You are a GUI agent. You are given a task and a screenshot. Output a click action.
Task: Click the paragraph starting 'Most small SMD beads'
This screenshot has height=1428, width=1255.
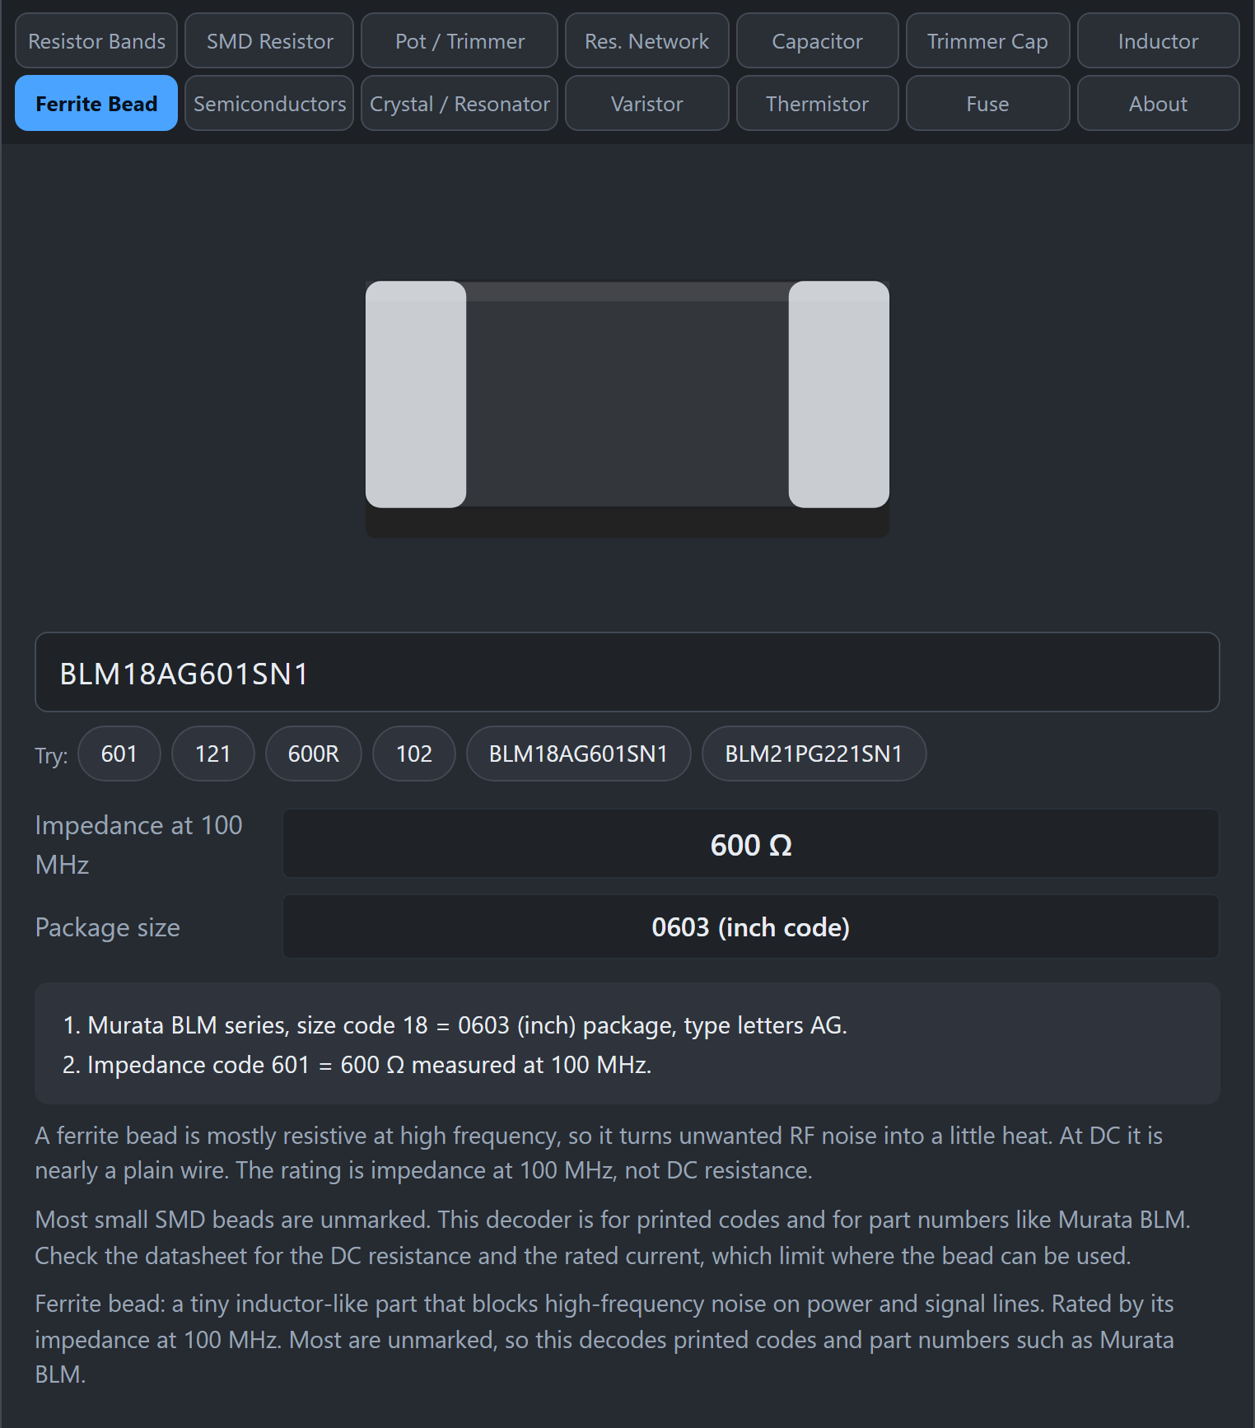[613, 1238]
